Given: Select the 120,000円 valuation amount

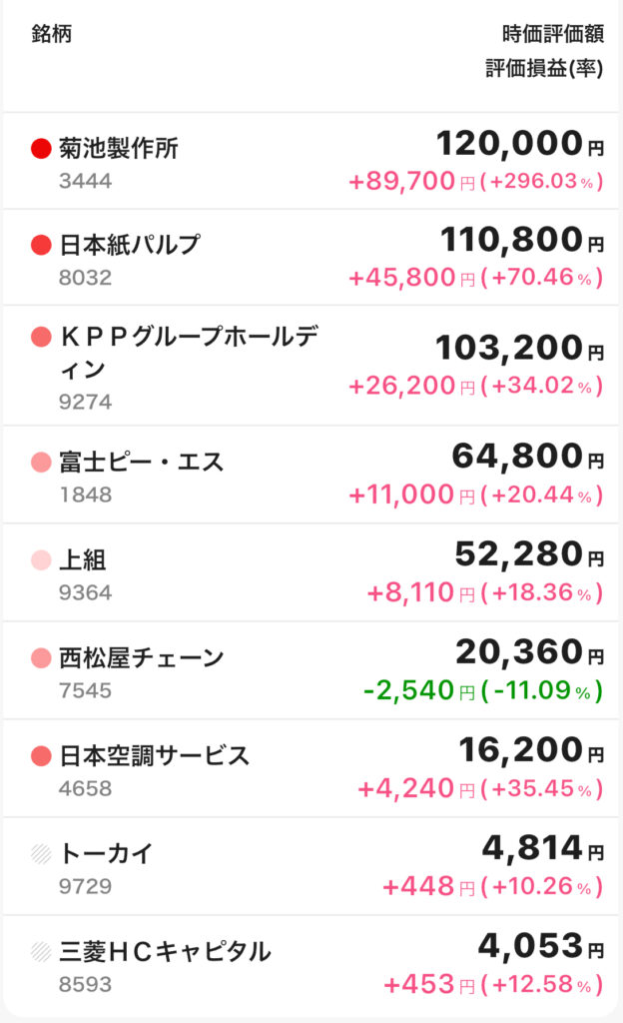Looking at the screenshot, I should point(519,144).
